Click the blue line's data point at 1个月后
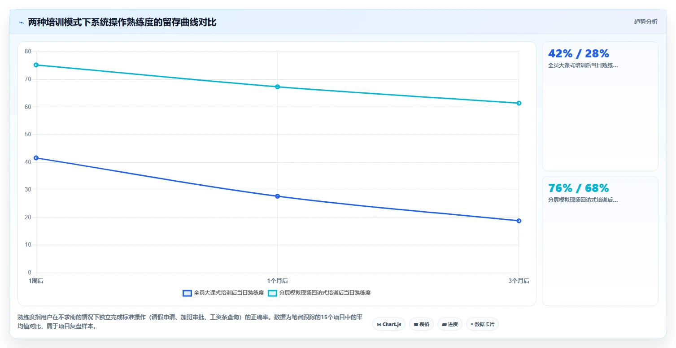This screenshot has height=348, width=676. point(278,196)
